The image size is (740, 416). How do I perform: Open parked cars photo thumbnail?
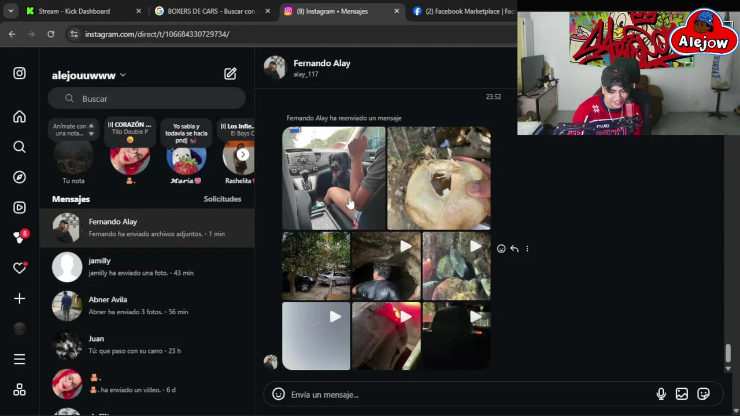point(316,266)
